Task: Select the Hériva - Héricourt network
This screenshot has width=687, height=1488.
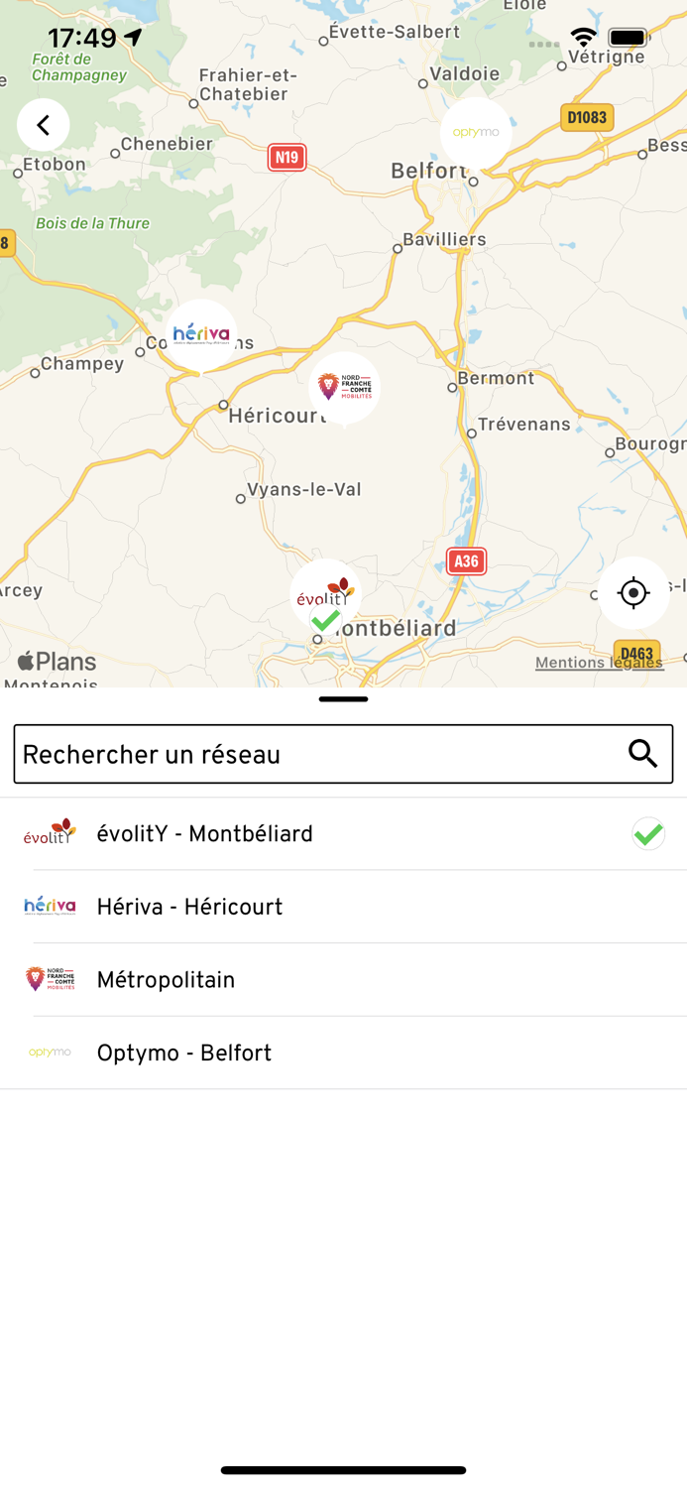Action: [189, 906]
